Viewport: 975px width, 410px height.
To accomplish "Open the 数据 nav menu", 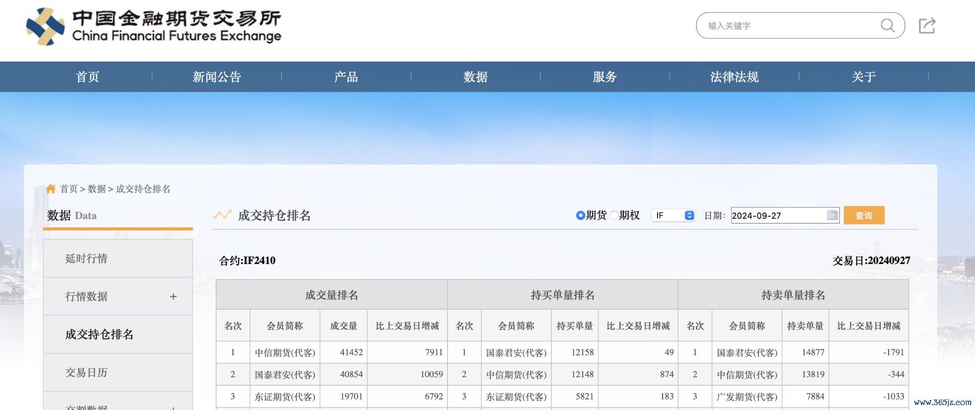I will (475, 77).
